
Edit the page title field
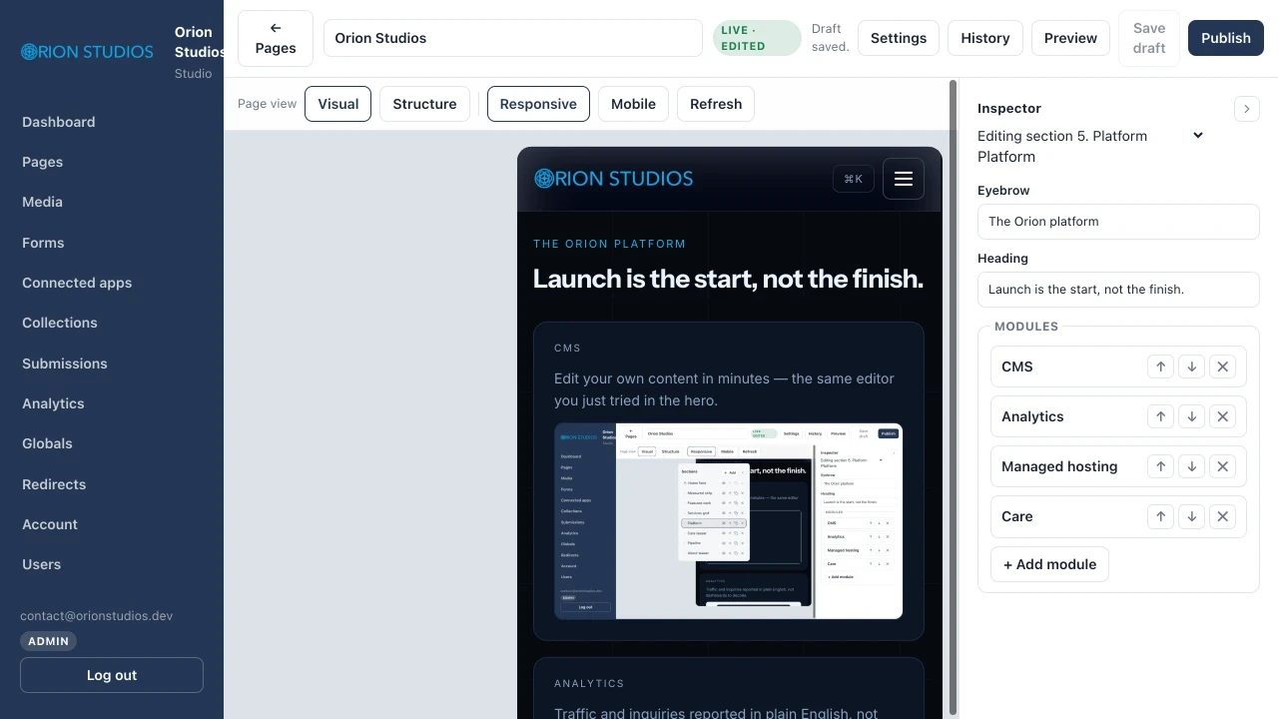coord(513,38)
